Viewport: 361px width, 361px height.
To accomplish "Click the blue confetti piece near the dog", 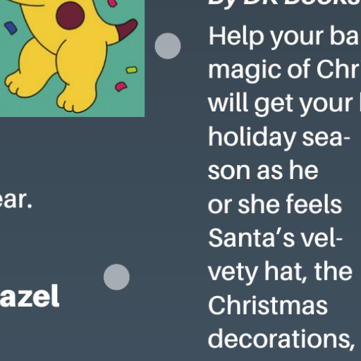I will point(11,28).
